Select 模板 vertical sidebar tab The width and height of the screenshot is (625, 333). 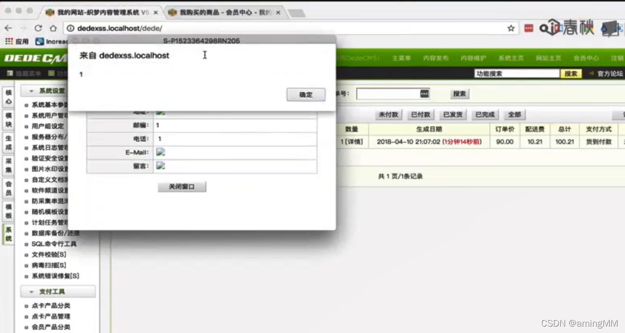8,211
